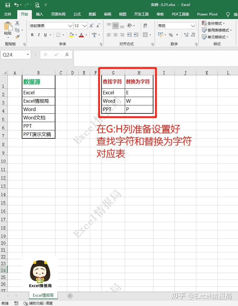Click the text orientation icon
This screenshot has width=238, height=306.
click(130, 25)
